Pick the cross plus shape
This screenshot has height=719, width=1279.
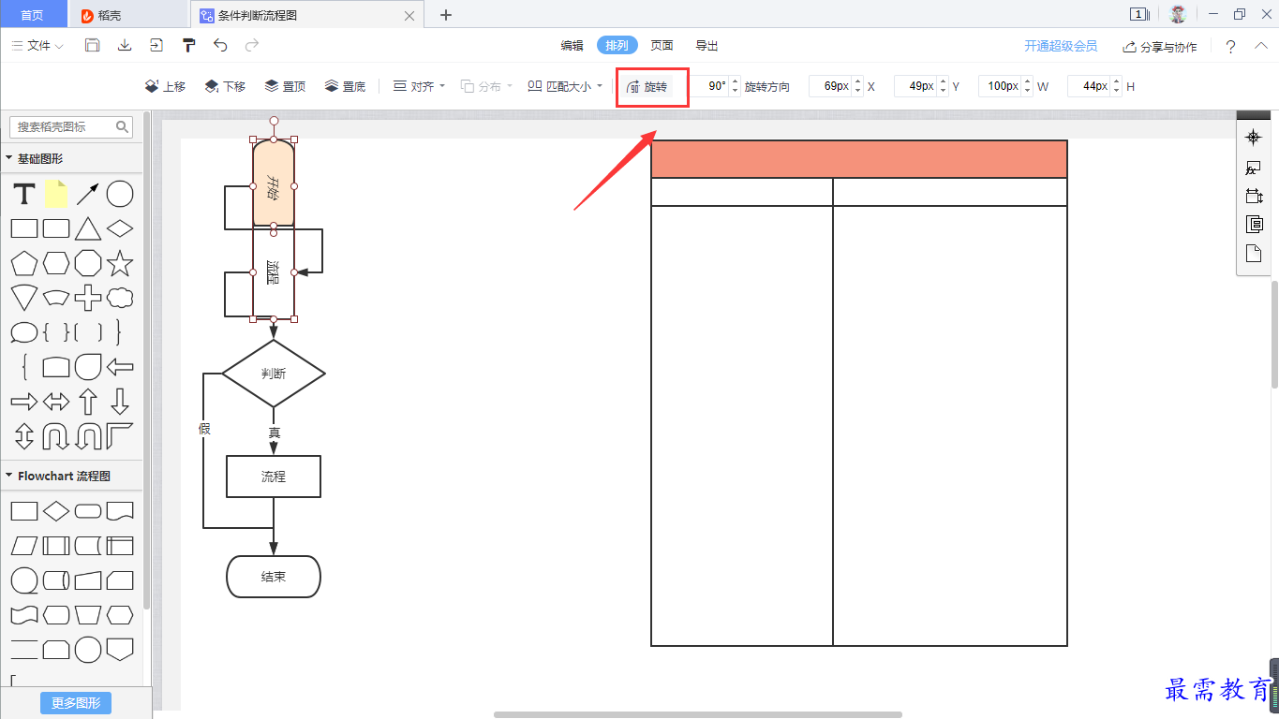point(88,298)
